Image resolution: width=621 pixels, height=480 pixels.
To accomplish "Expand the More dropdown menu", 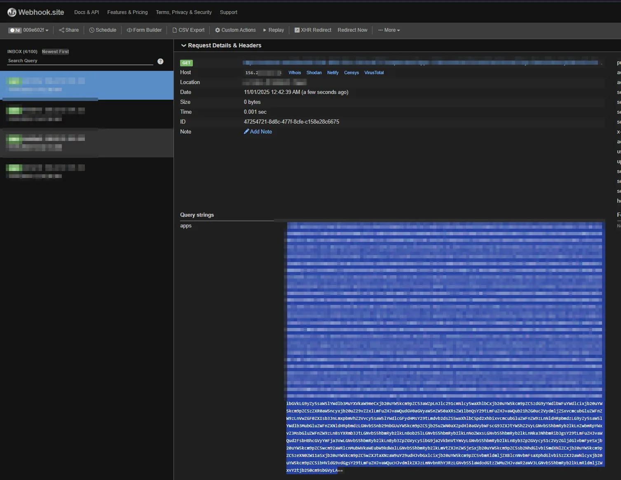I will tap(389, 30).
